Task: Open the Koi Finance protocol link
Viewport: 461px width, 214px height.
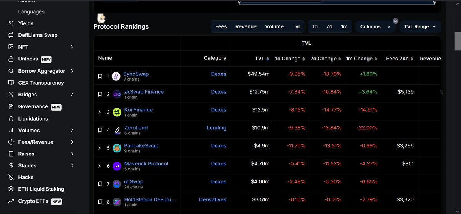Action: pyautogui.click(x=138, y=110)
